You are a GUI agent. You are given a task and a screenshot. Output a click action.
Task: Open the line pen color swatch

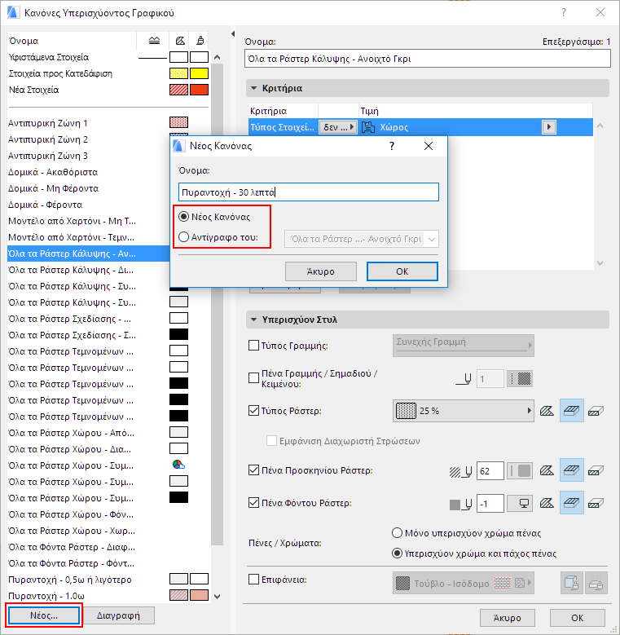click(520, 379)
